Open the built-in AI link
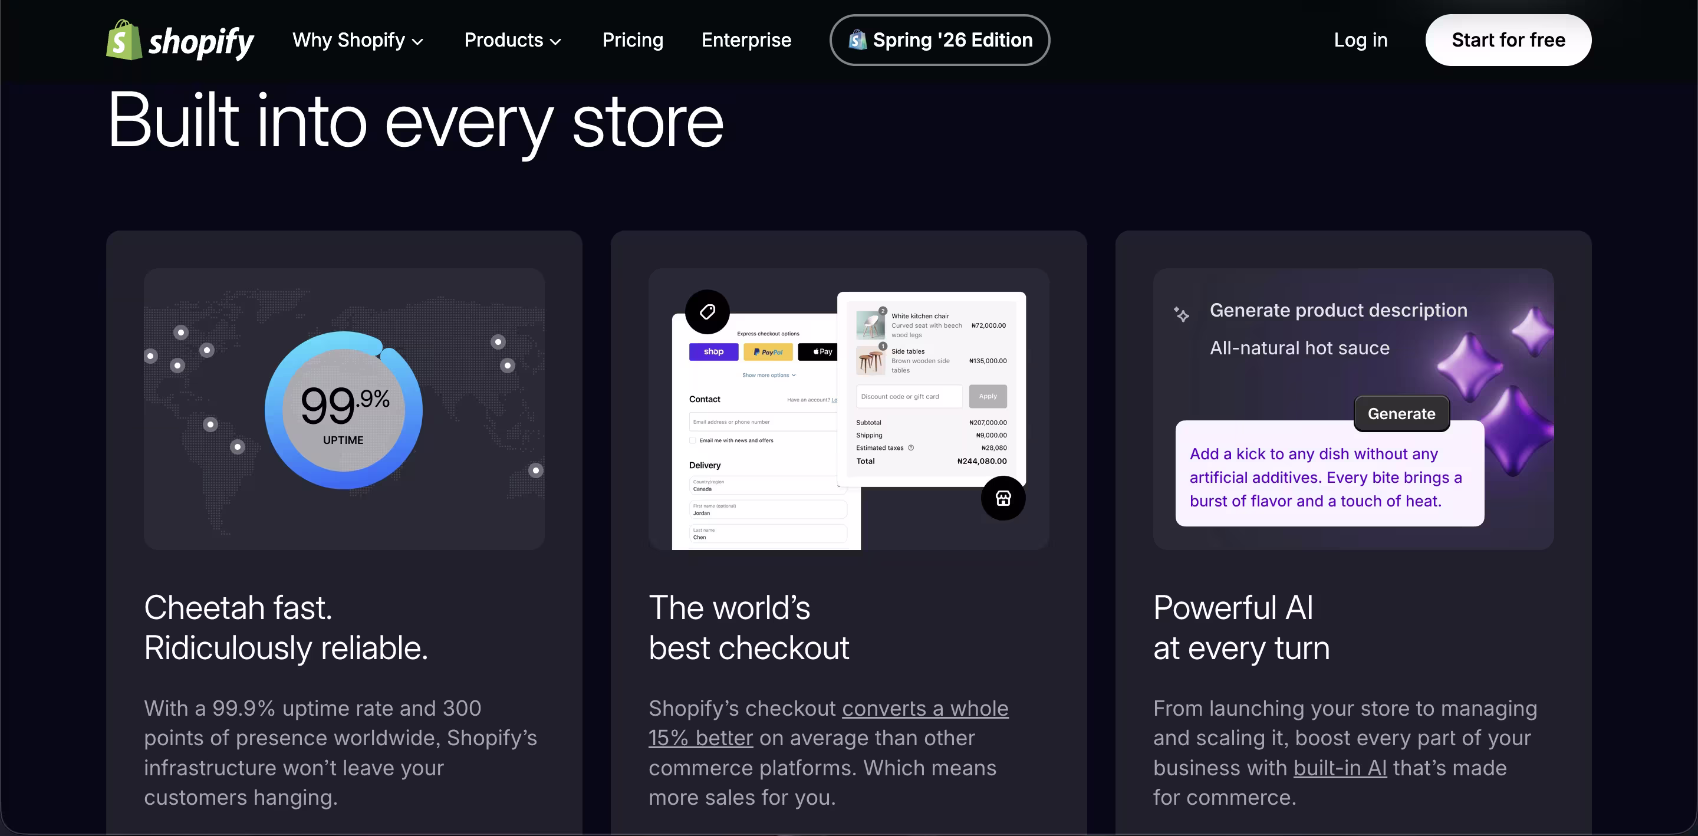The height and width of the screenshot is (836, 1698). pos(1340,768)
